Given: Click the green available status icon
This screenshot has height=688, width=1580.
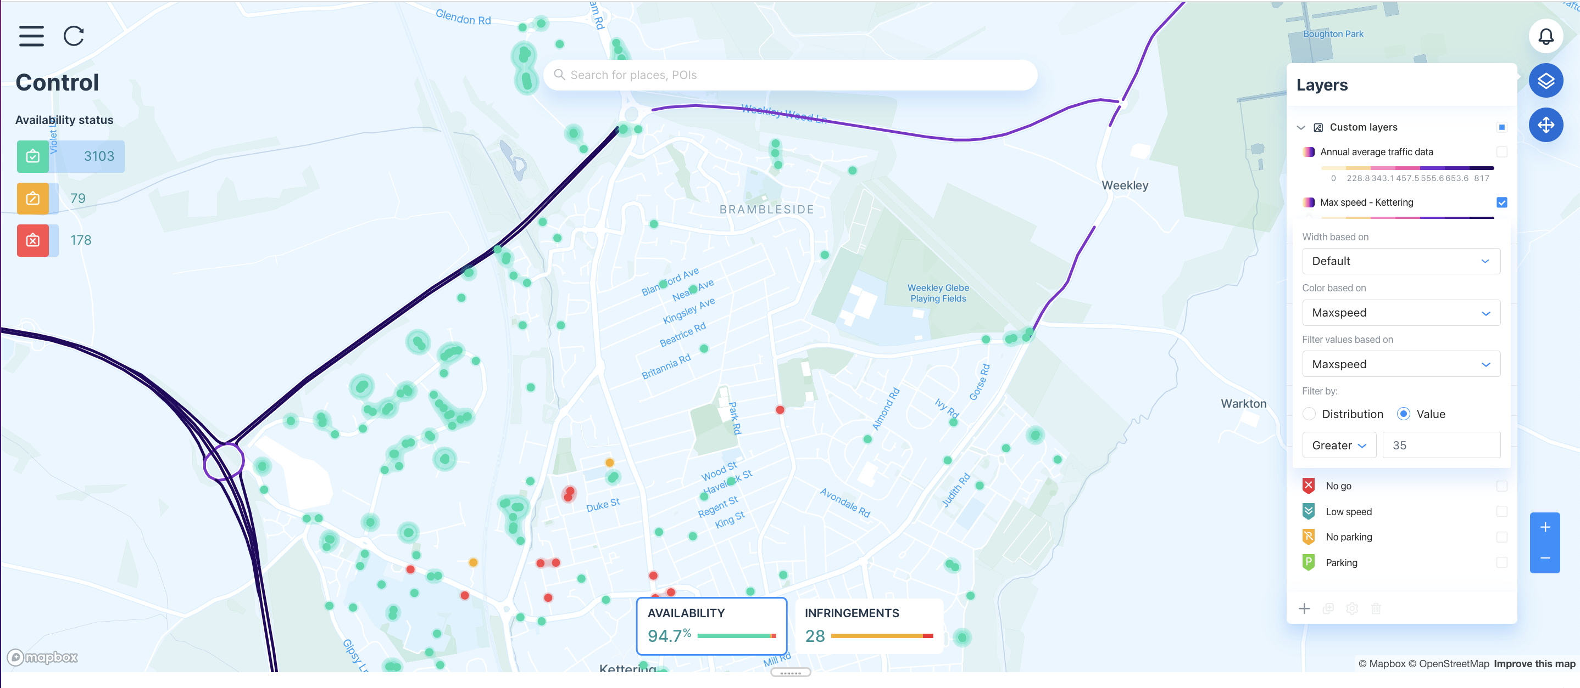Looking at the screenshot, I should 33,156.
